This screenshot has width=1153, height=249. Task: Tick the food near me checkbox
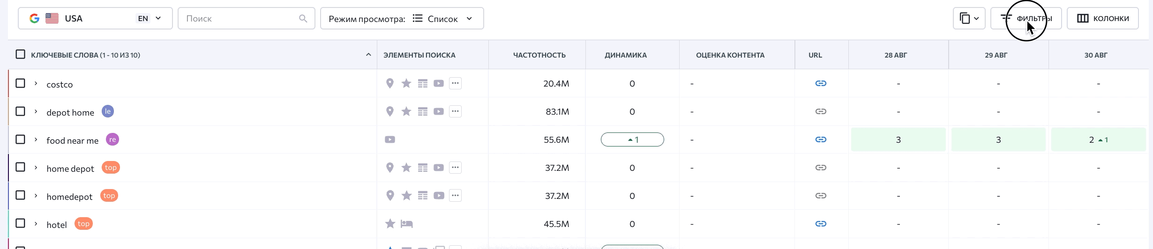(20, 139)
